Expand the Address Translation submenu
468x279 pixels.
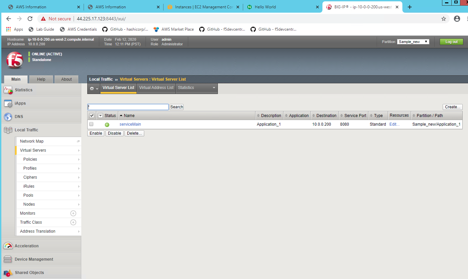(x=79, y=231)
